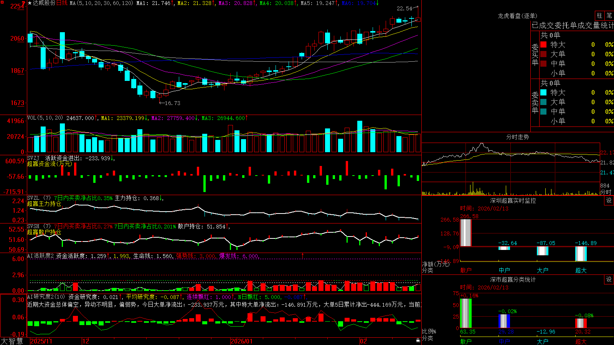Click the MA4: 20.038 value
Image resolution: width=614 pixels, height=345 pixels.
(277, 3)
